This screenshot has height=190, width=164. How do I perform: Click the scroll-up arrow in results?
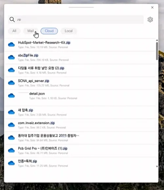[157, 40]
